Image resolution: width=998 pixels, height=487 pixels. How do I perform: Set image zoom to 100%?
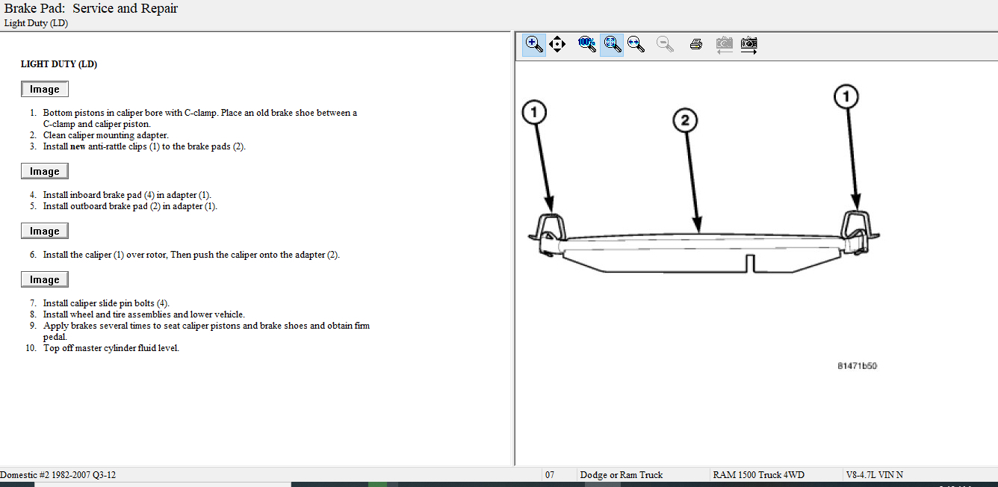587,44
